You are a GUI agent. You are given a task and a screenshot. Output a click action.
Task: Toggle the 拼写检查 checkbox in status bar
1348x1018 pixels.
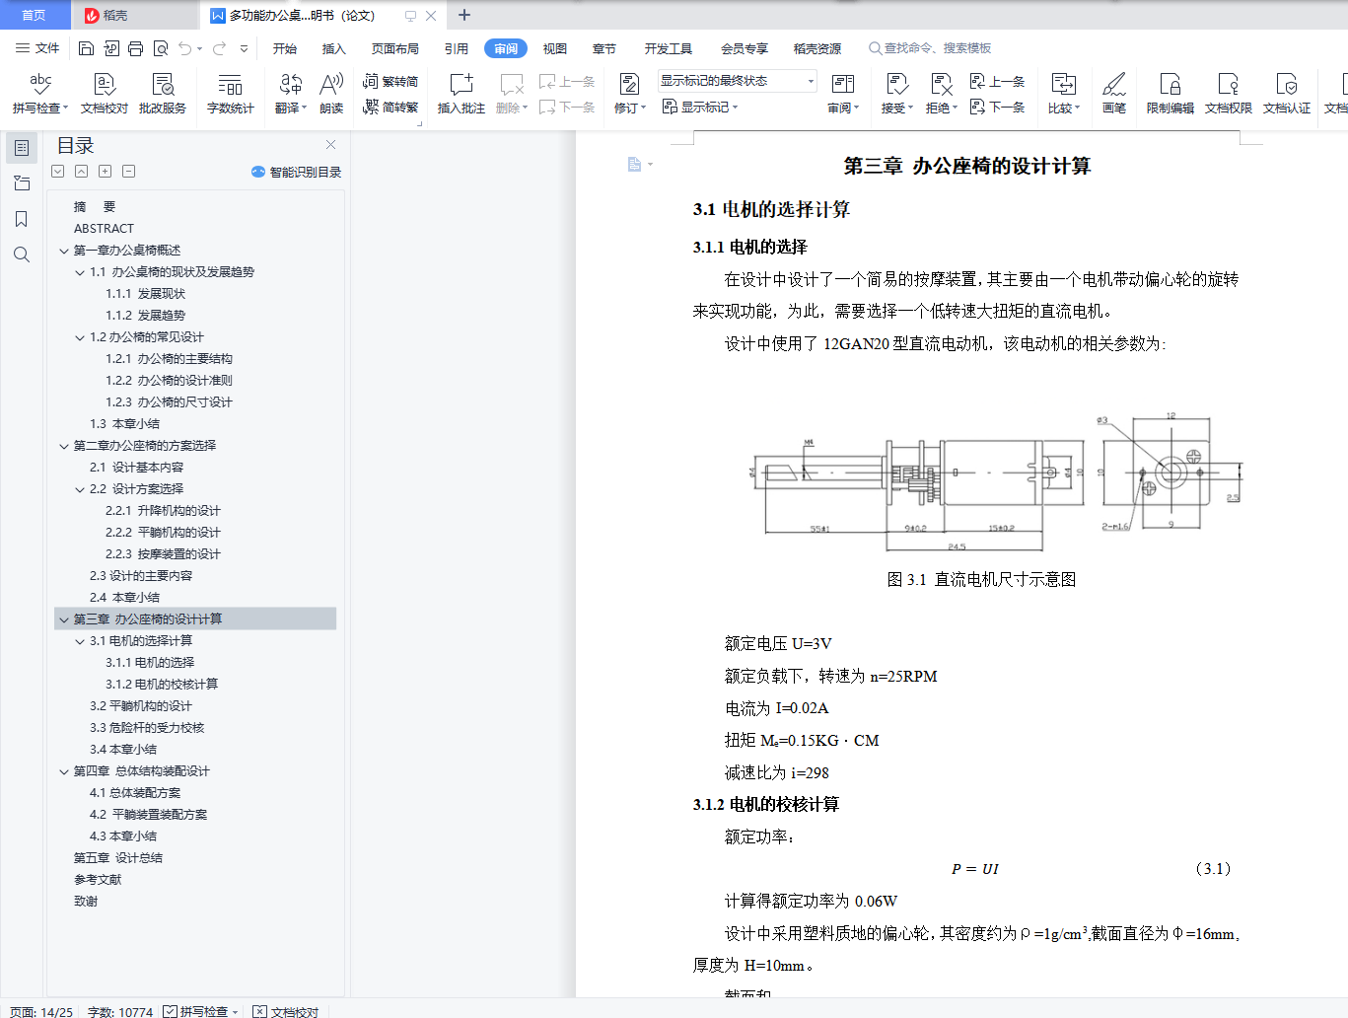click(x=171, y=1011)
